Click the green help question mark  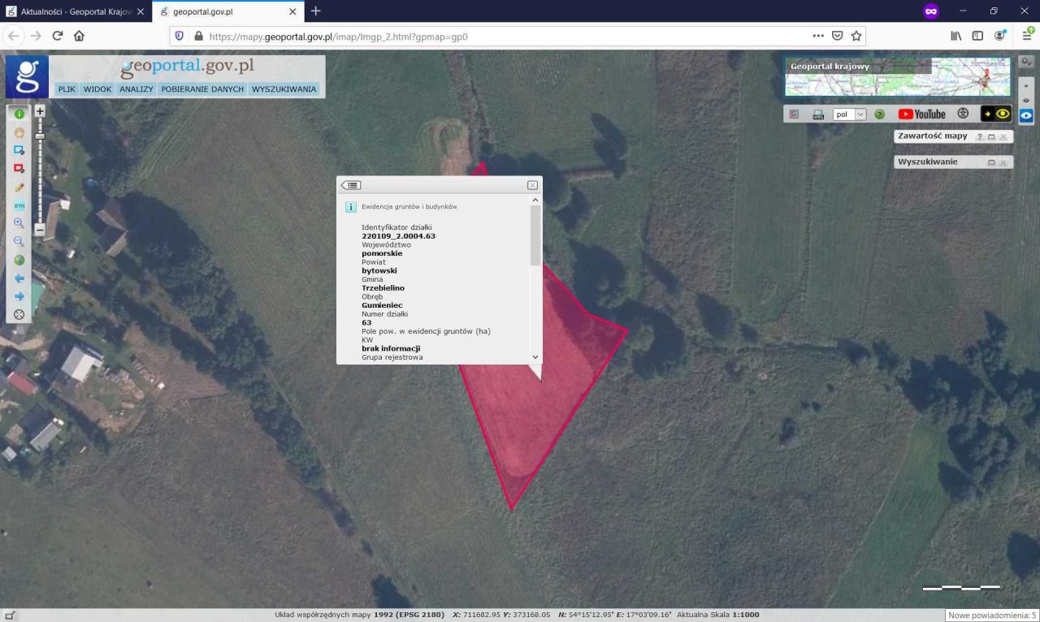pyautogui.click(x=879, y=114)
